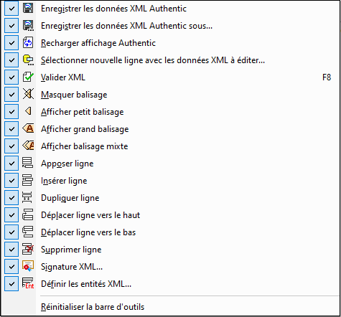Toggle the Enregistrer les données XML Authentic sous checkbox

tap(11, 26)
